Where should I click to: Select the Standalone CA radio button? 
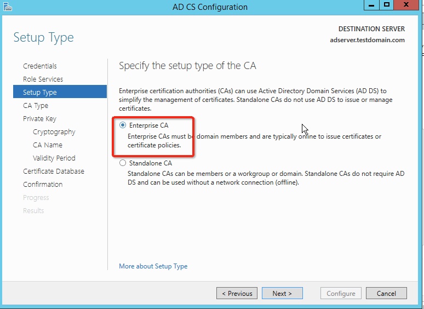(123, 163)
